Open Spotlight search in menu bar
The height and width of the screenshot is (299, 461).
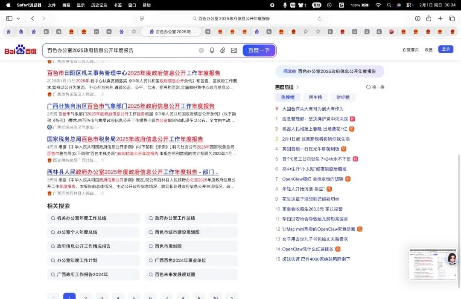(x=389, y=5)
